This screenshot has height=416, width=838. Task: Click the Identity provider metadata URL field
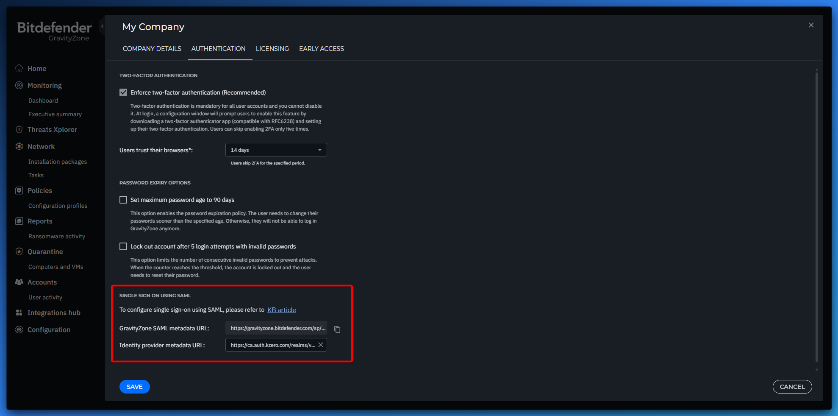pos(272,345)
